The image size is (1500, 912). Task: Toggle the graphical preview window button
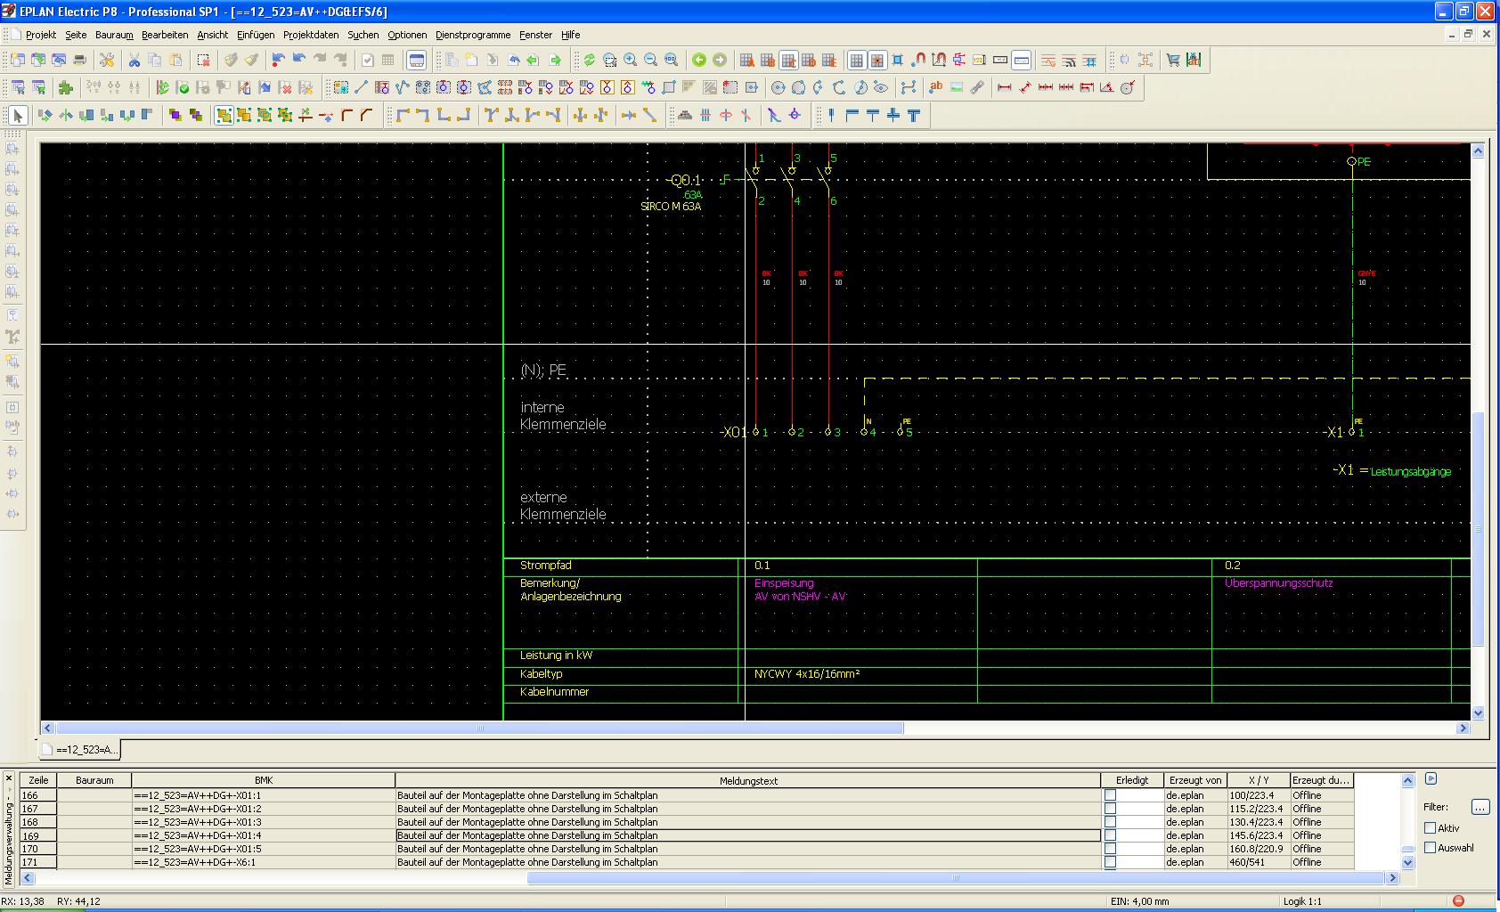(x=416, y=60)
